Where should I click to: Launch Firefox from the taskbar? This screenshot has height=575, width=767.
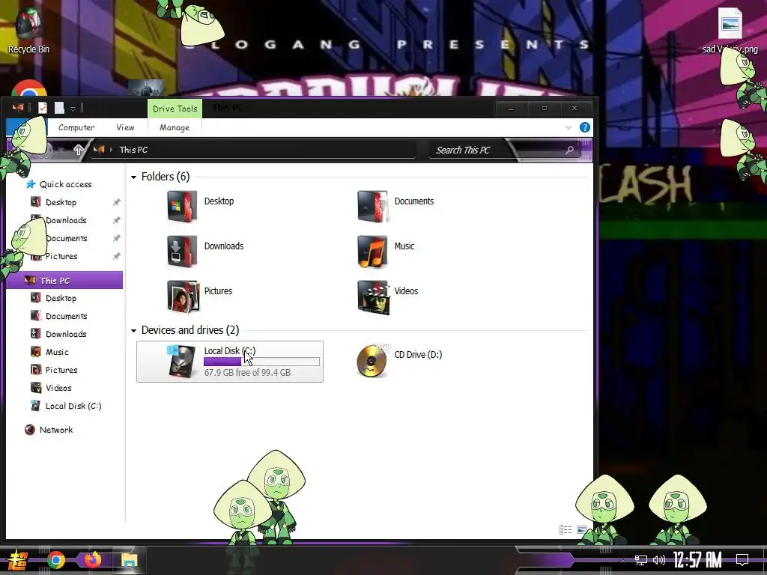pos(92,560)
